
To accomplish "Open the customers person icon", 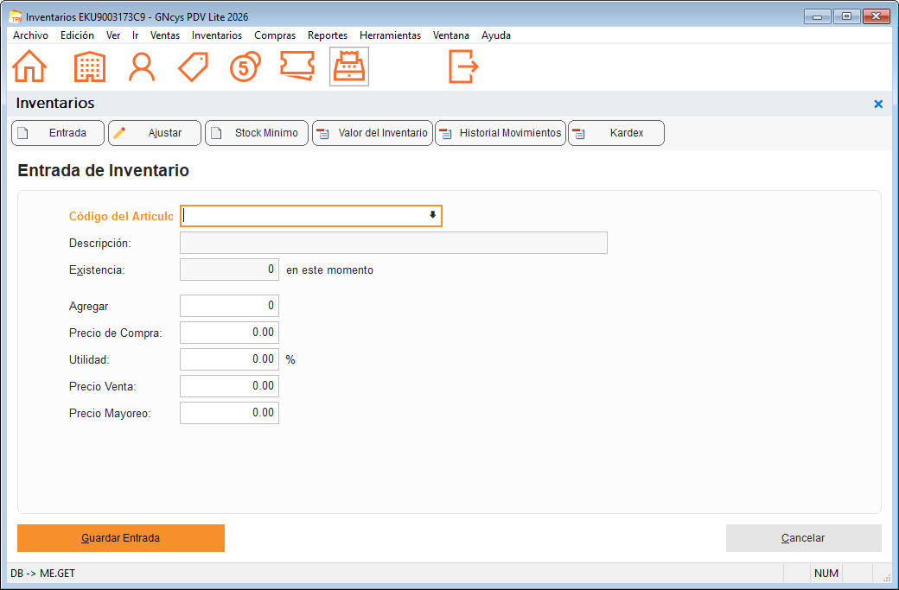I will click(x=142, y=67).
